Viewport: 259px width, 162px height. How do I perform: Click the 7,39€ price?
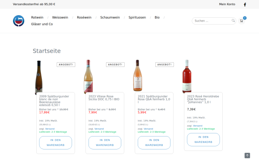click(191, 109)
